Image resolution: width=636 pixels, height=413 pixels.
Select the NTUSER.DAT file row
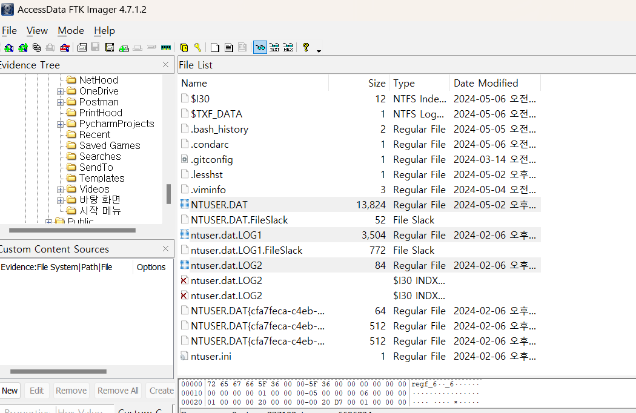(359, 205)
